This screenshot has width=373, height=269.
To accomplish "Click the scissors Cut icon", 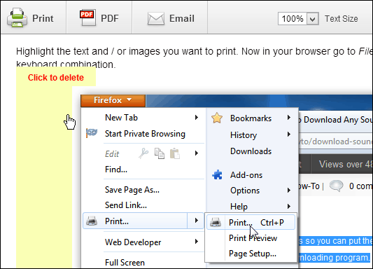I will (x=143, y=153).
